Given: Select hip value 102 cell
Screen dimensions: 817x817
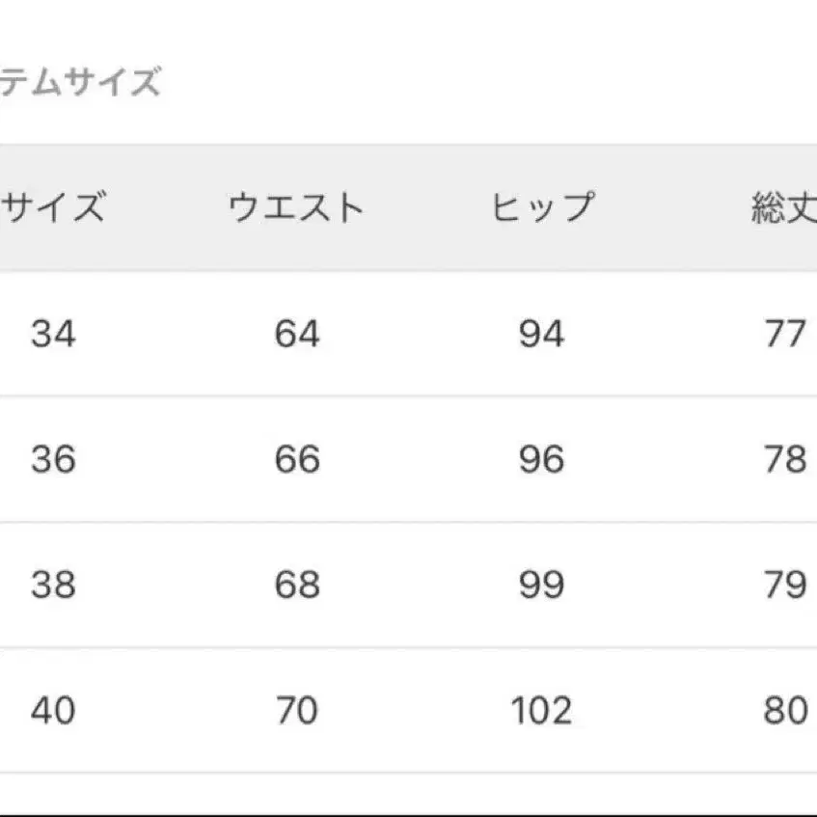Looking at the screenshot, I should [540, 711].
